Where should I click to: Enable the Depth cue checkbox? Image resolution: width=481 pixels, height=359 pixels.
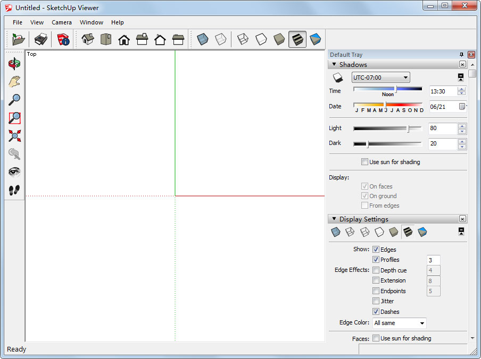click(376, 270)
